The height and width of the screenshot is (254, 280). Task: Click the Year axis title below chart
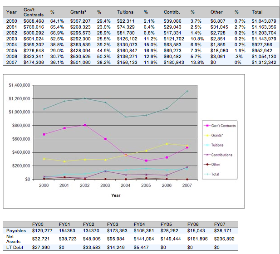(x=115, y=195)
